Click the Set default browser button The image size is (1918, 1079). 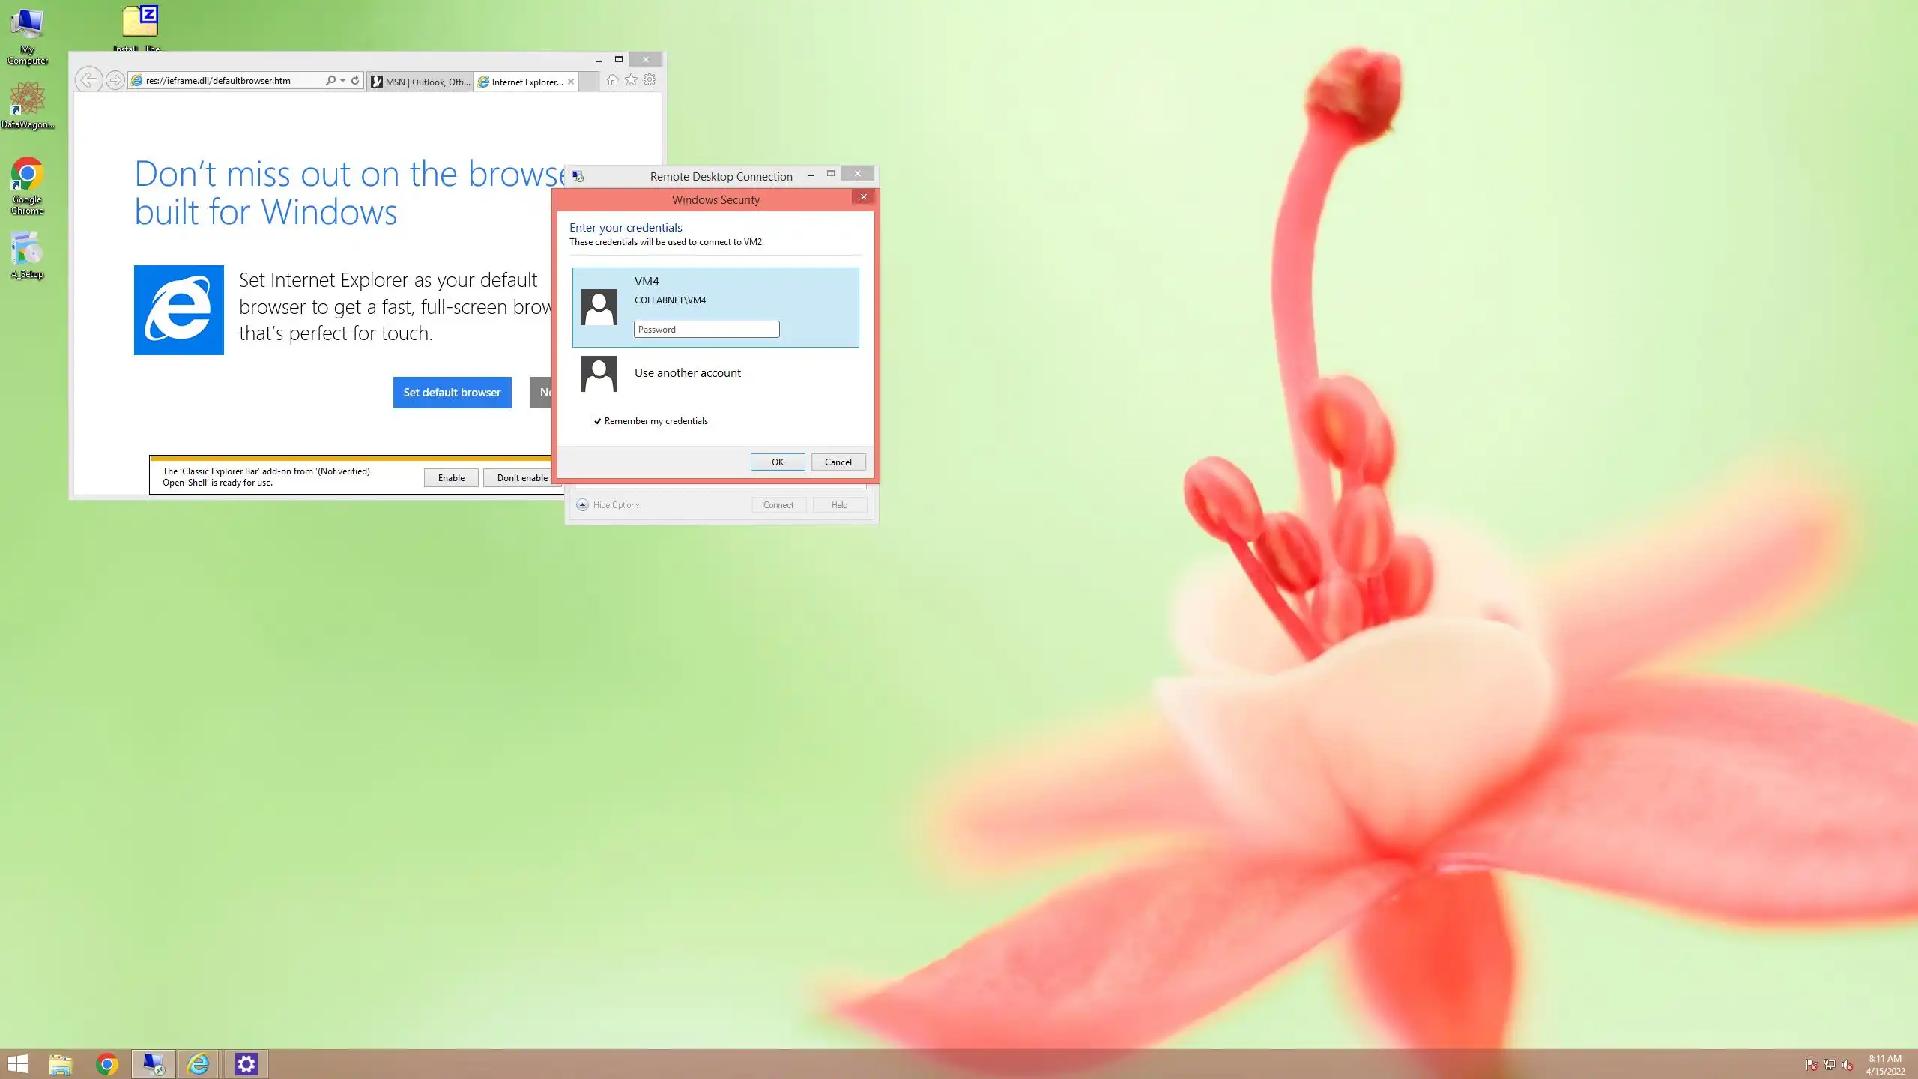(452, 393)
